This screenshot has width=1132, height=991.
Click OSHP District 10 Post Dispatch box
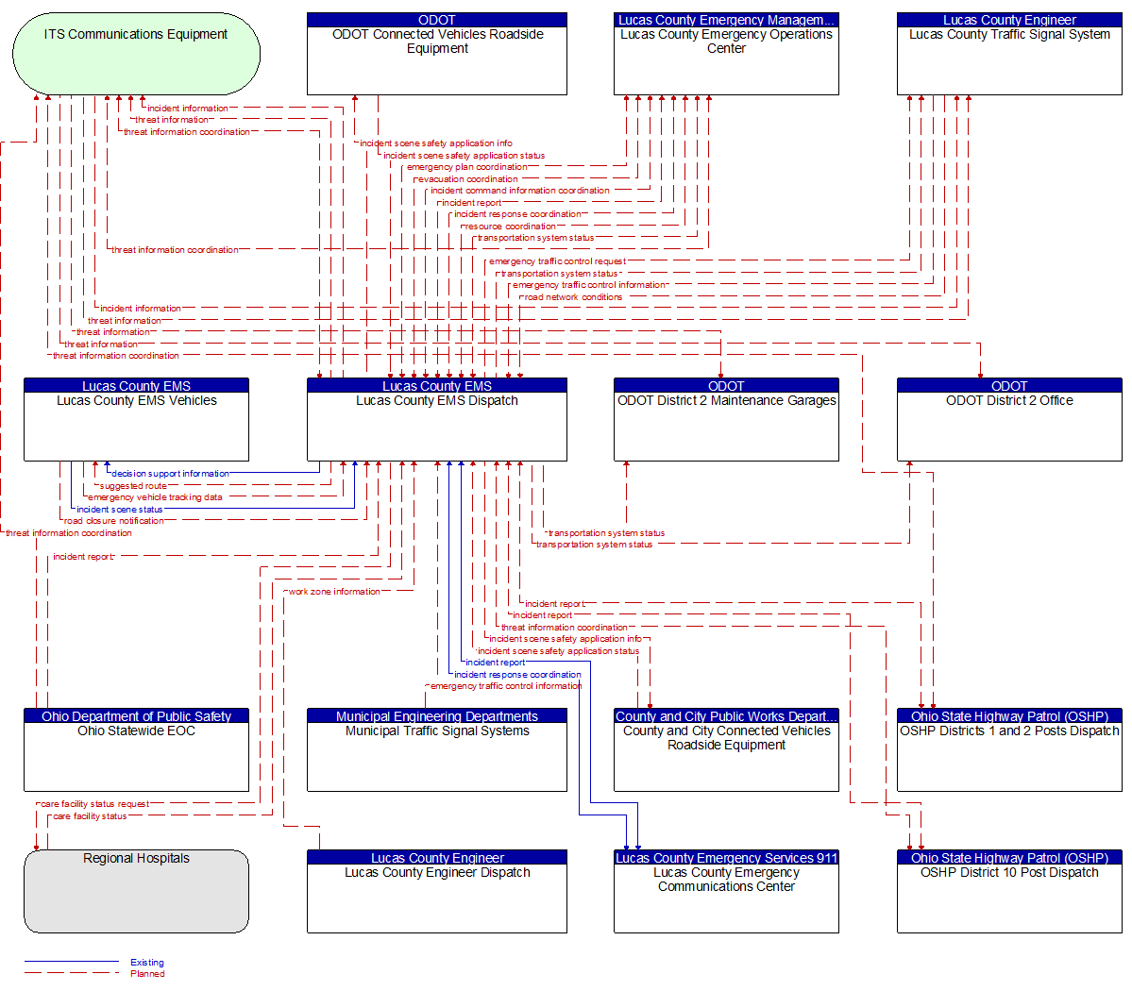[x=1009, y=891]
